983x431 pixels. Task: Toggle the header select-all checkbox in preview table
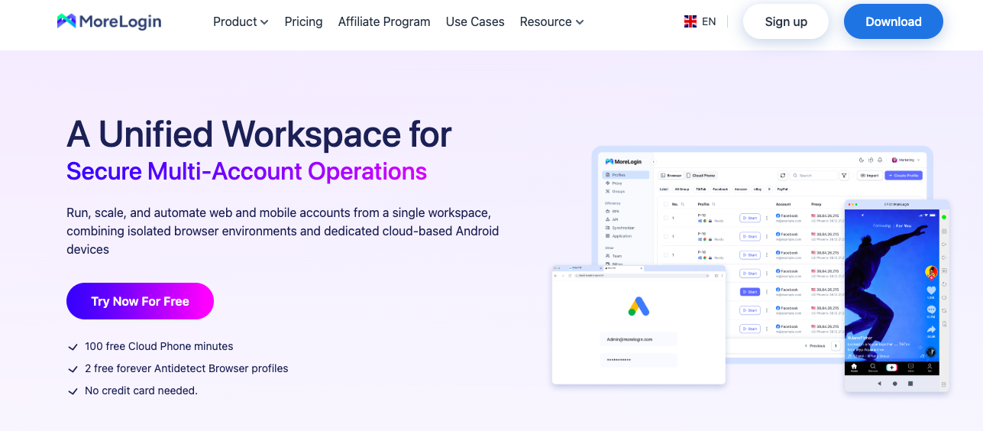pyautogui.click(x=665, y=204)
